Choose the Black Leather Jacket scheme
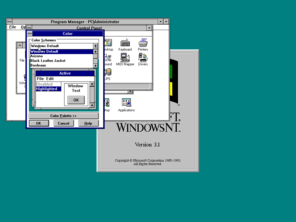The height and width of the screenshot is (222, 296). tap(62, 61)
